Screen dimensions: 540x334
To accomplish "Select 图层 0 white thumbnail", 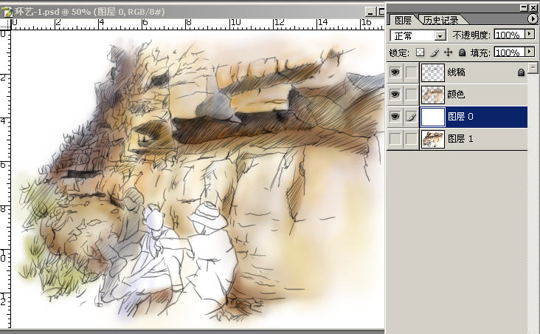I will click(433, 117).
